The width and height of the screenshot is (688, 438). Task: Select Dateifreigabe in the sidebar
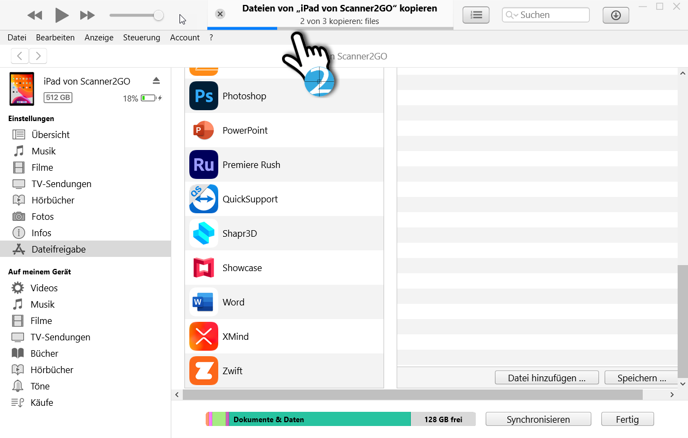click(86, 249)
